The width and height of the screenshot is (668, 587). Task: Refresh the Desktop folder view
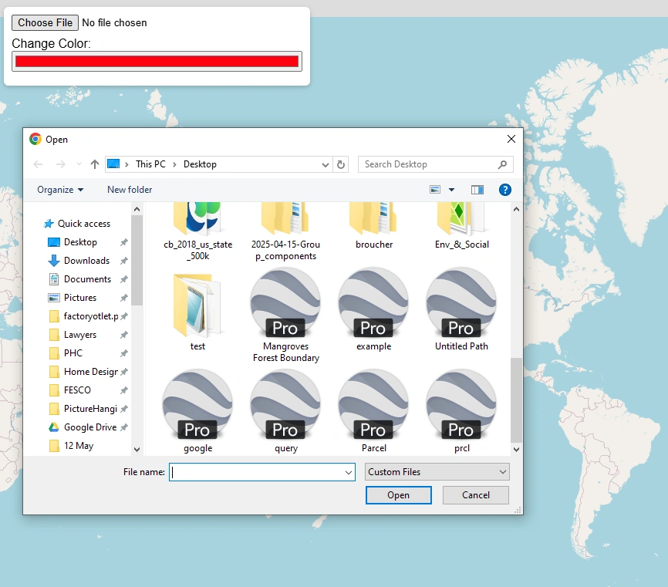(339, 164)
